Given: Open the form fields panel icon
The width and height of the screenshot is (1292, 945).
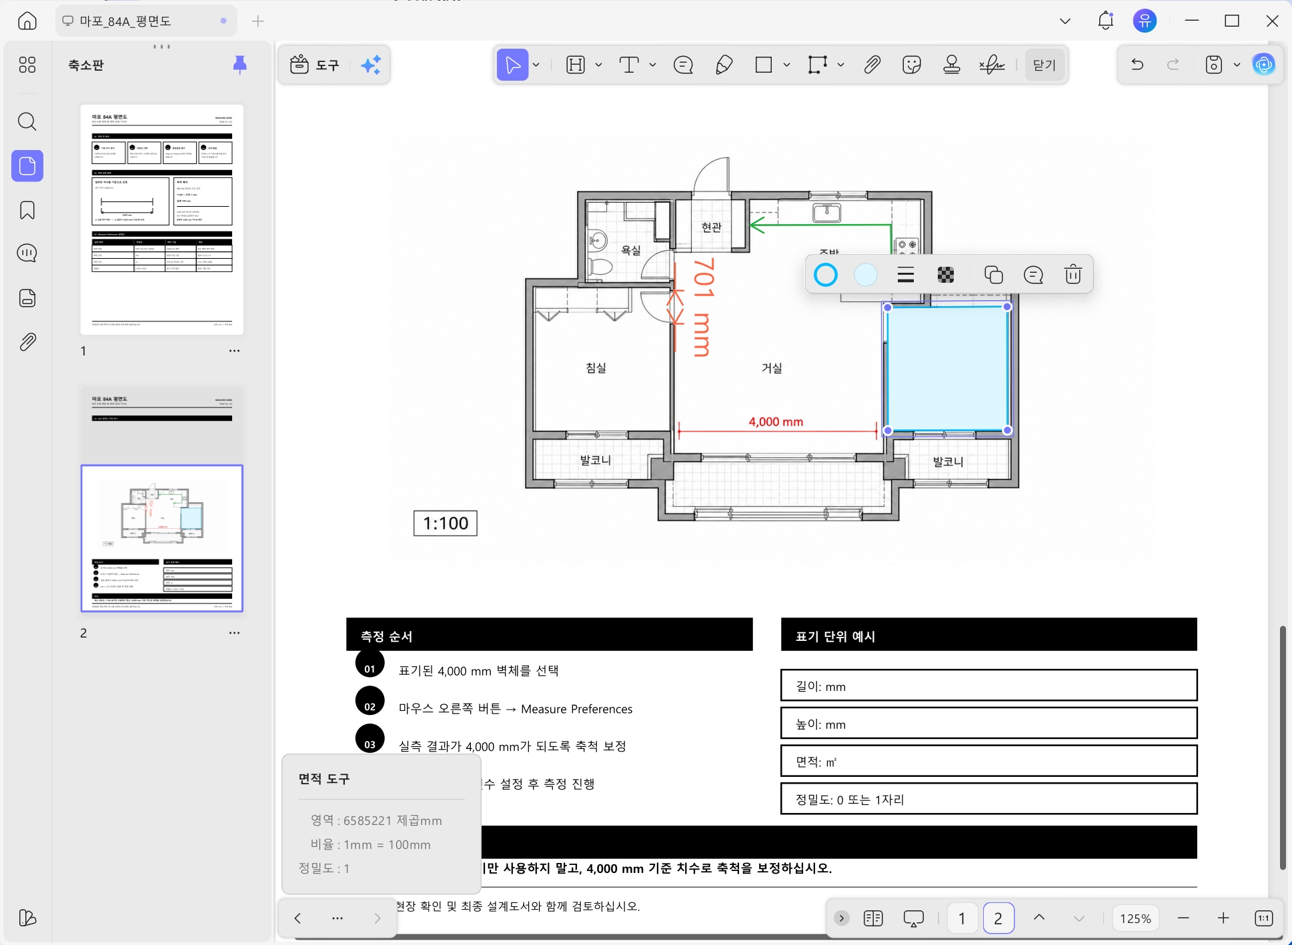Looking at the screenshot, I should tap(27, 298).
